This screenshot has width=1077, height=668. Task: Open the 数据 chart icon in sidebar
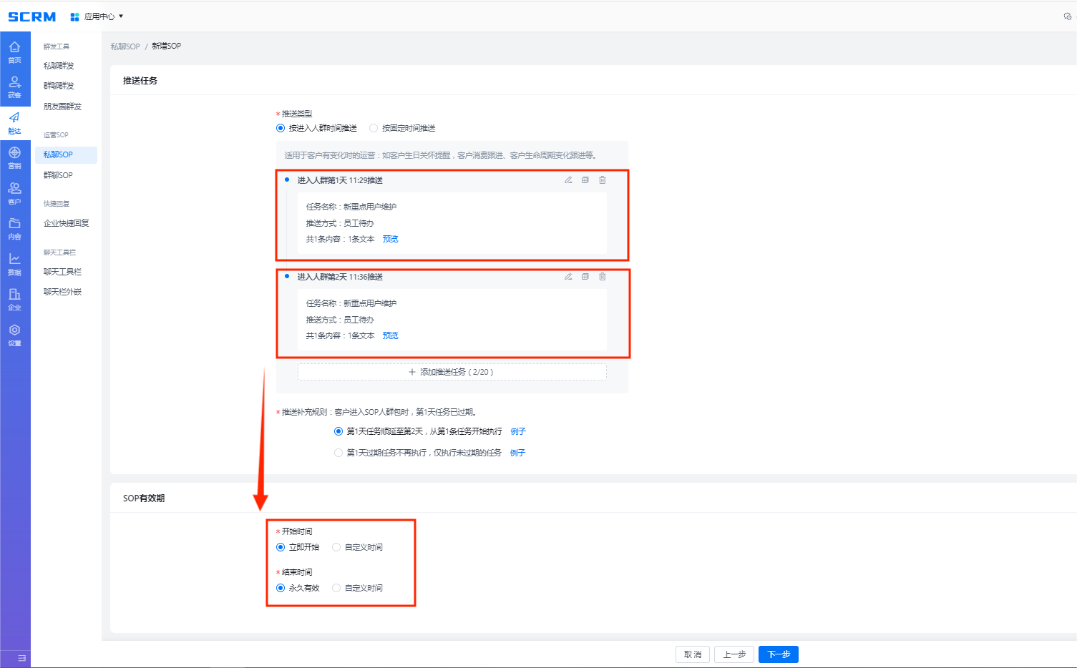14,263
